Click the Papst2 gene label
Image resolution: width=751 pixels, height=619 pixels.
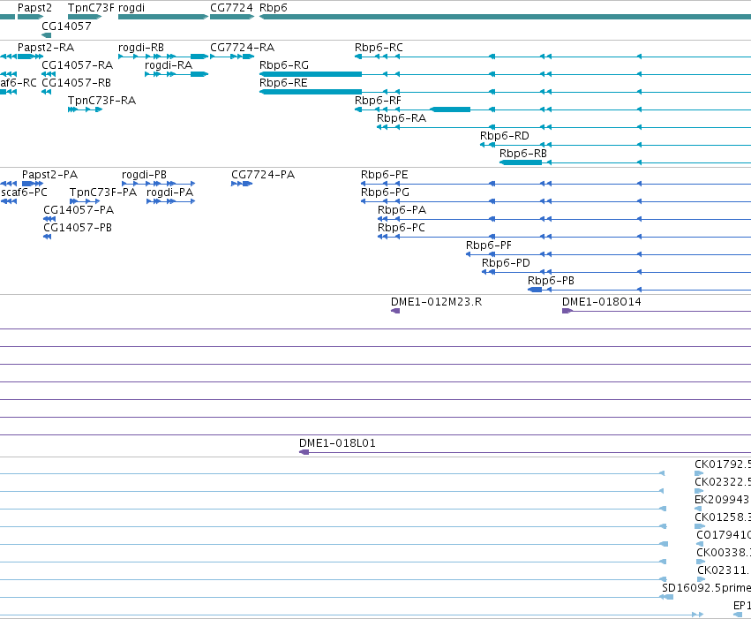click(34, 8)
